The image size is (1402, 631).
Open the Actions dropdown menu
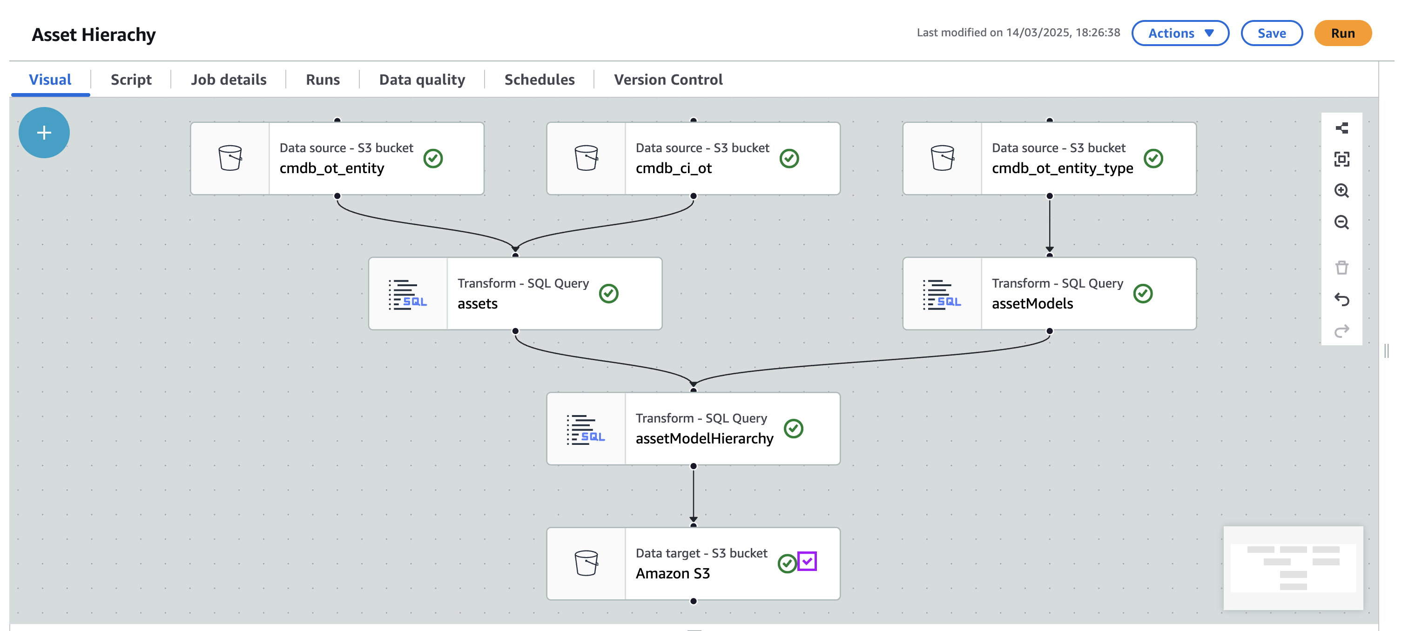coord(1180,33)
